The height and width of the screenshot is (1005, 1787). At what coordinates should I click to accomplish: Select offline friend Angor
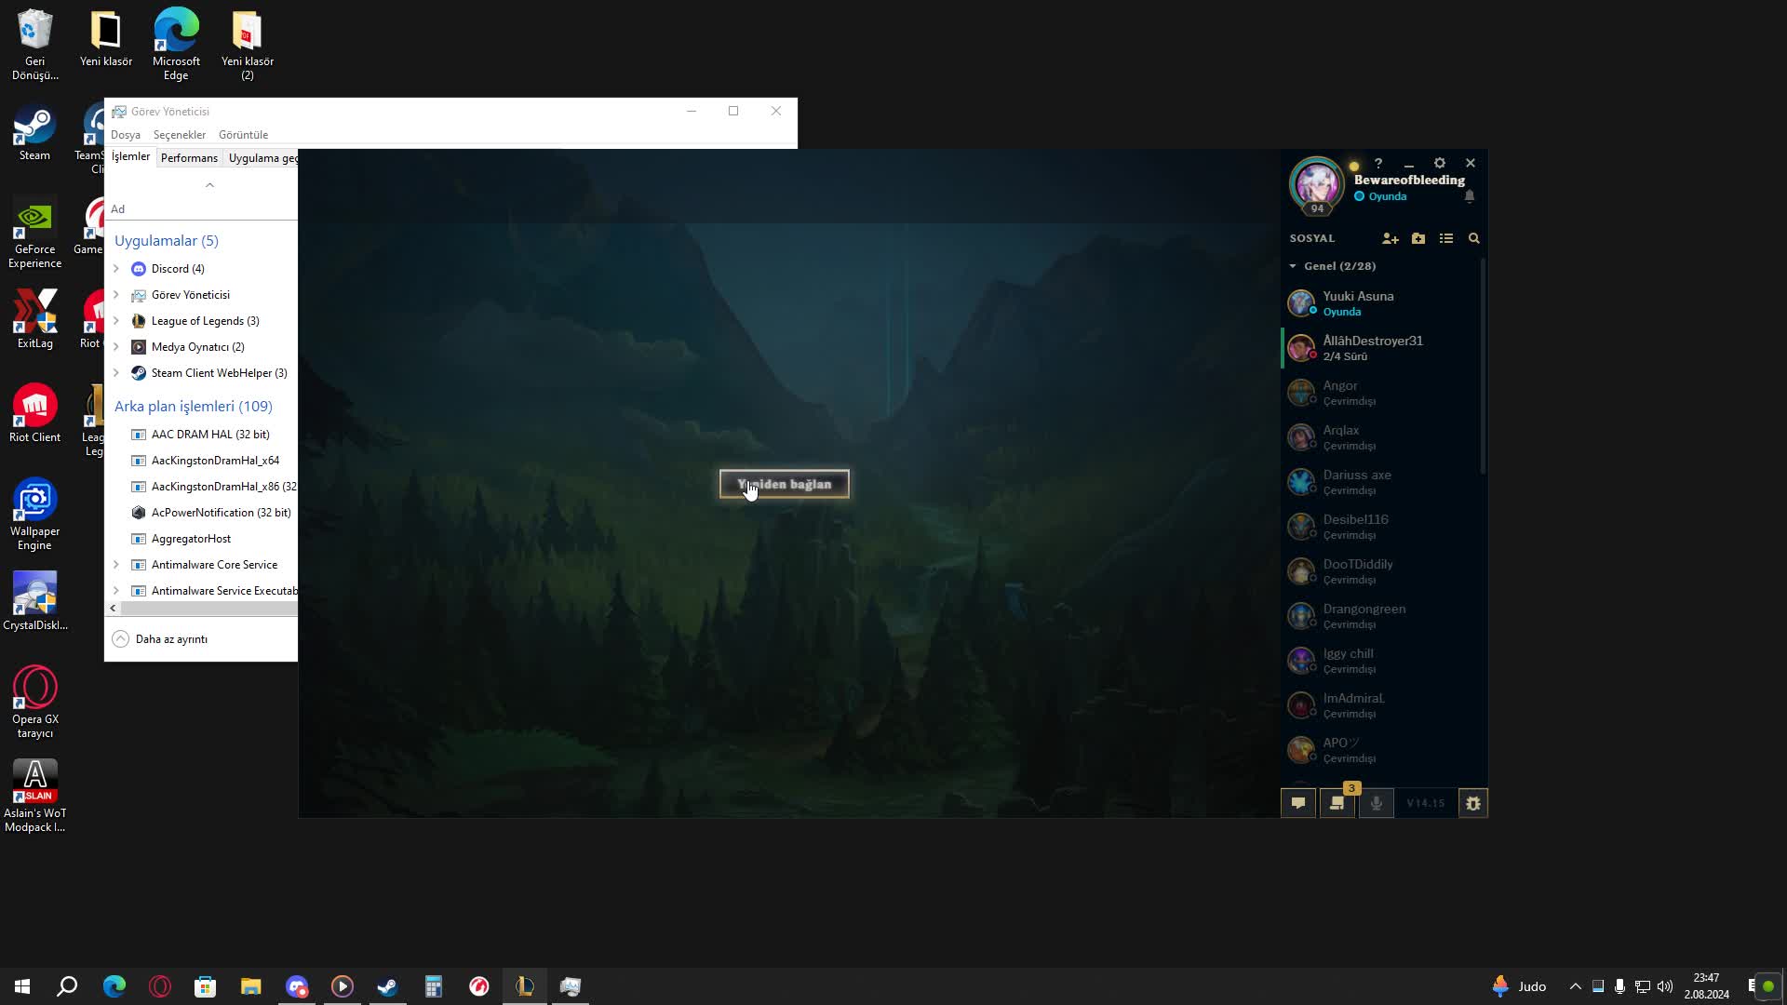(x=1381, y=393)
